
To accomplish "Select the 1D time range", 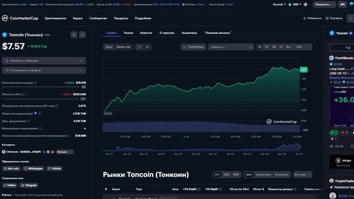I will pyautogui.click(x=259, y=47).
